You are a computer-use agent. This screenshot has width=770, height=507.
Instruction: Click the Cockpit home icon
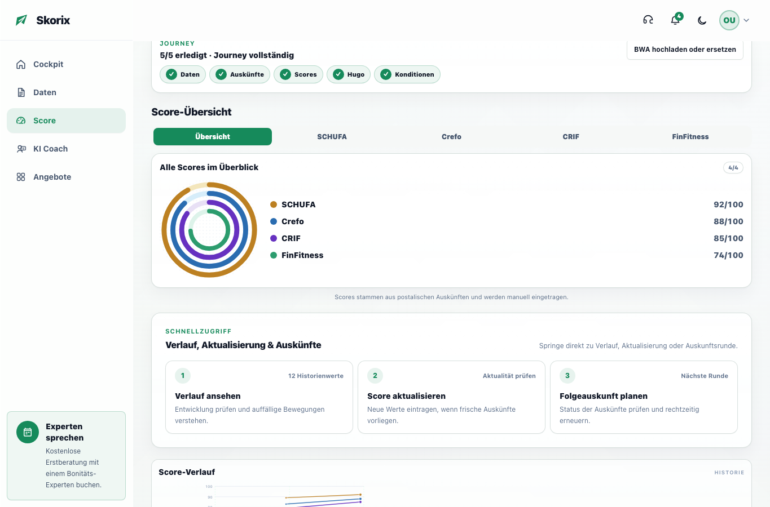pyautogui.click(x=21, y=64)
